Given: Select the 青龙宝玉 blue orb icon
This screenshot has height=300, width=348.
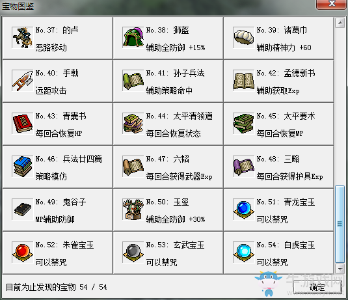Looking at the screenshot, I should coord(243,210).
